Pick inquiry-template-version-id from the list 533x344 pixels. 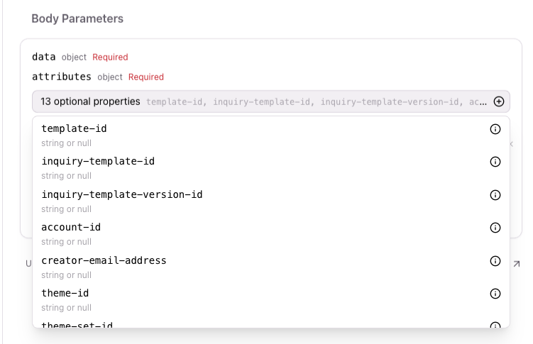coord(122,195)
